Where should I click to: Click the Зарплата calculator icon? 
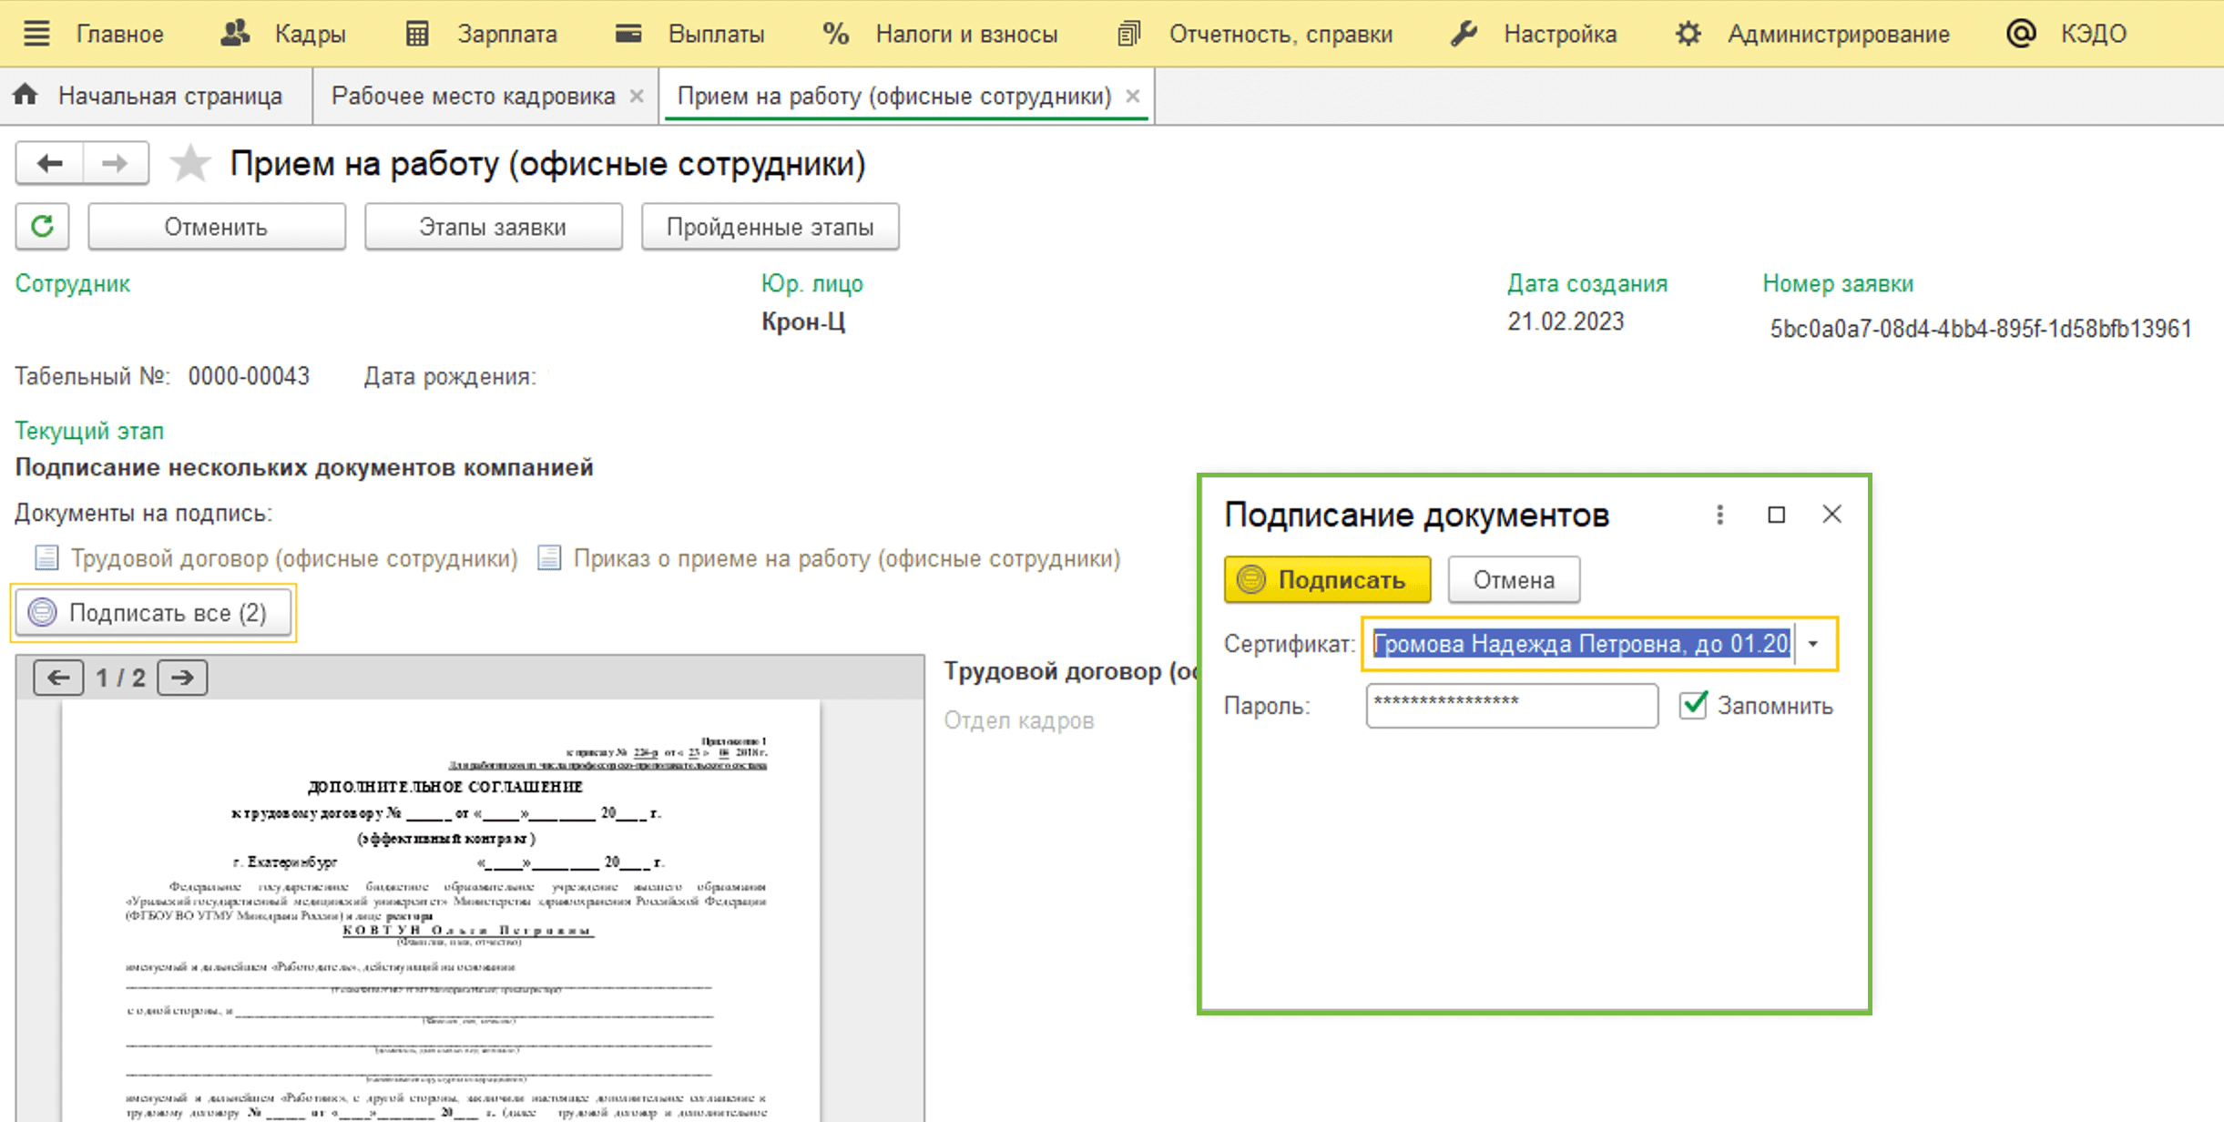[x=417, y=34]
